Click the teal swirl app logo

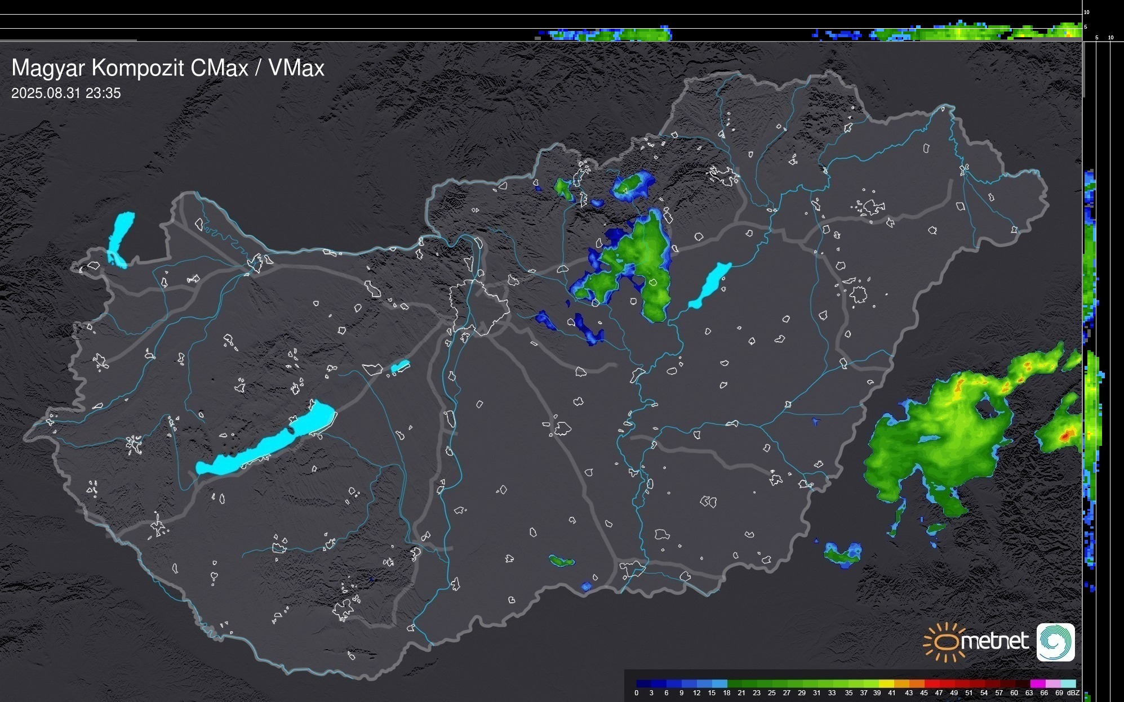(1055, 642)
